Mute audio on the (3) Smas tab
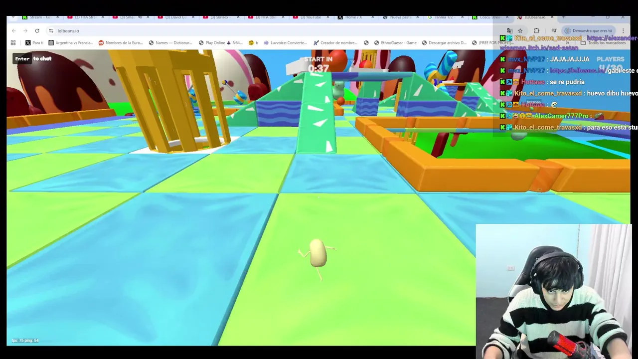 [140, 17]
